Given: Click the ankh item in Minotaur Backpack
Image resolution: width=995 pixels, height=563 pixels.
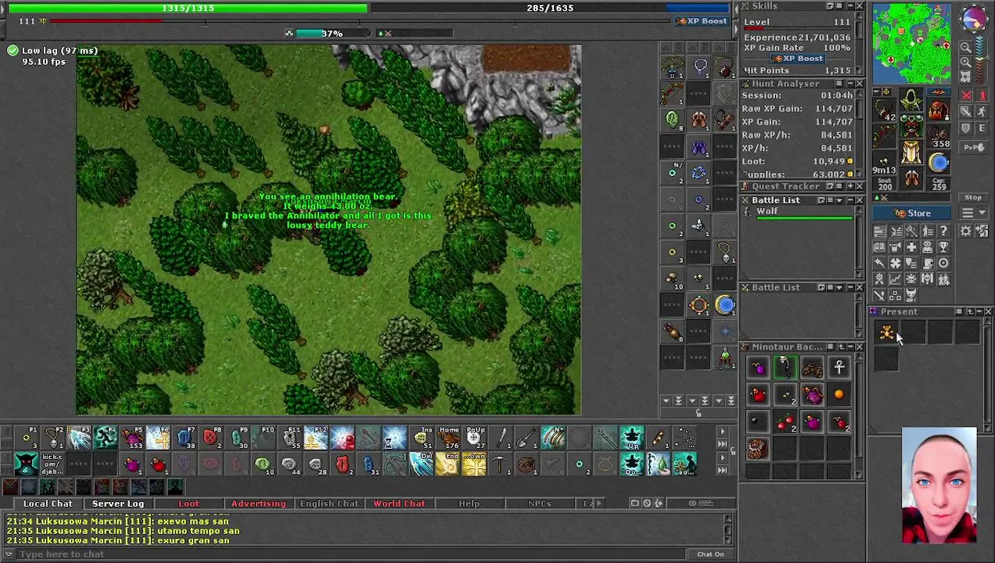Looking at the screenshot, I should (x=839, y=368).
